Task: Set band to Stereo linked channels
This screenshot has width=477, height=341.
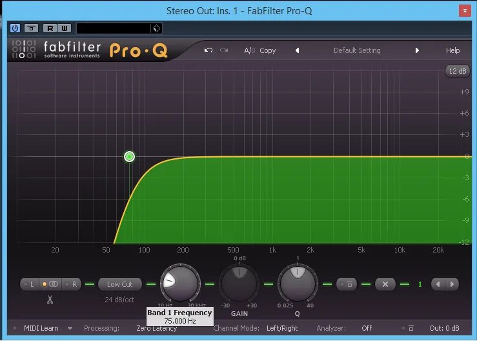Action: 50,284
